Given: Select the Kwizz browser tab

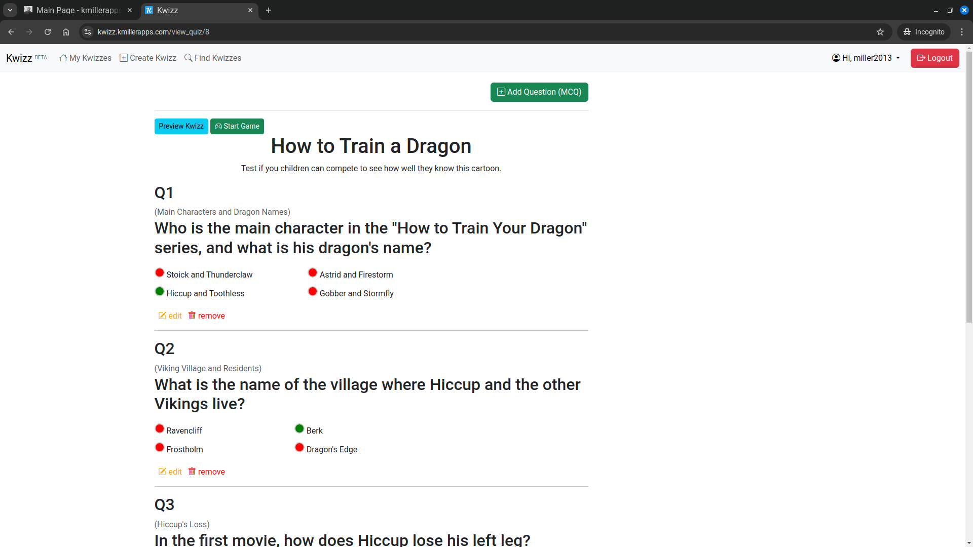Looking at the screenshot, I should click(199, 10).
